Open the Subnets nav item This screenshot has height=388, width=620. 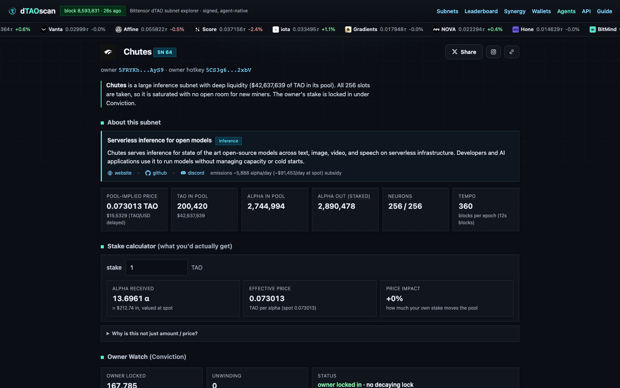pos(447,11)
